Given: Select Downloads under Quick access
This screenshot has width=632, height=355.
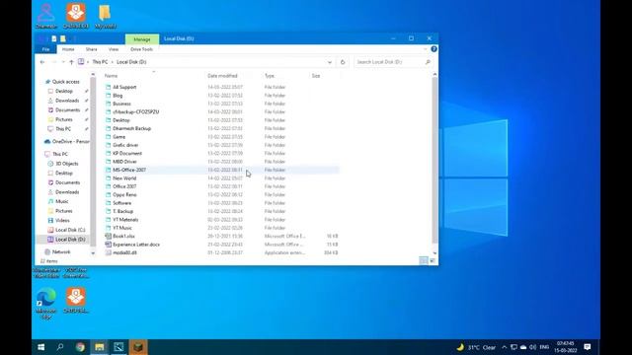Looking at the screenshot, I should pos(67,101).
